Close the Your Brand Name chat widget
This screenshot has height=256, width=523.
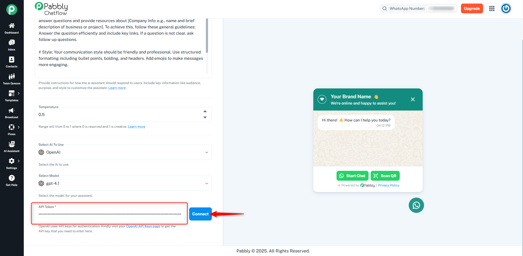click(413, 99)
